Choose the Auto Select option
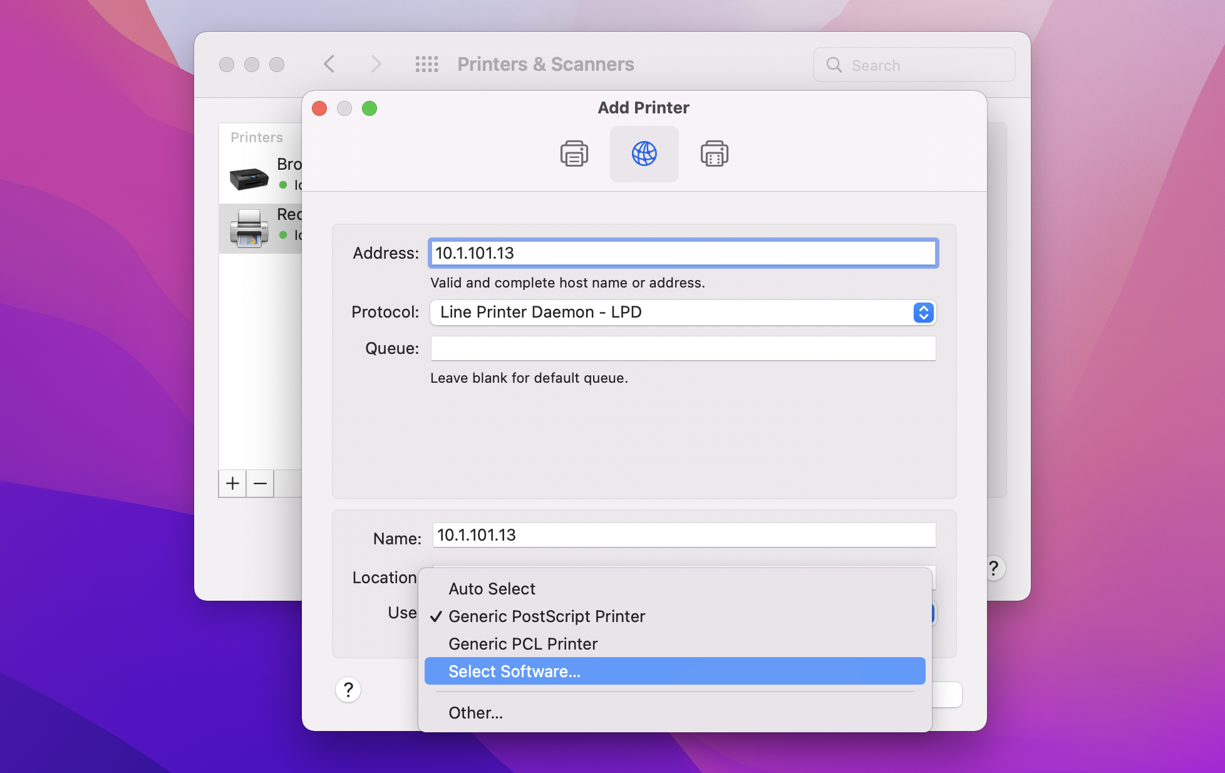The width and height of the screenshot is (1225, 773). point(492,589)
